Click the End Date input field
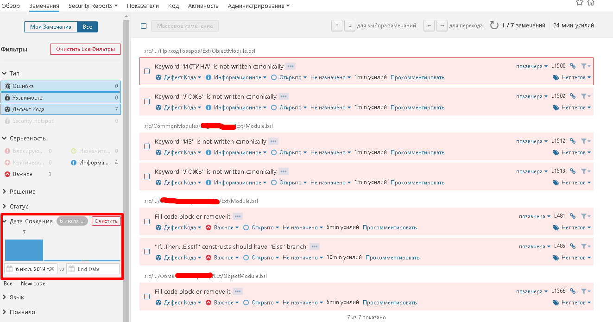This screenshot has width=613, height=322. [x=93, y=269]
